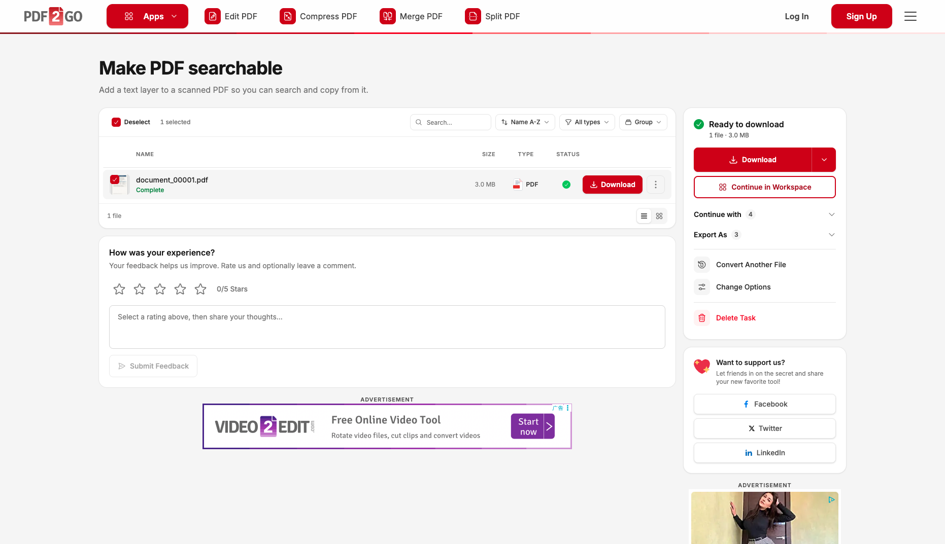Viewport: 945px width, 544px height.
Task: Rate four stars
Action: [x=180, y=289]
